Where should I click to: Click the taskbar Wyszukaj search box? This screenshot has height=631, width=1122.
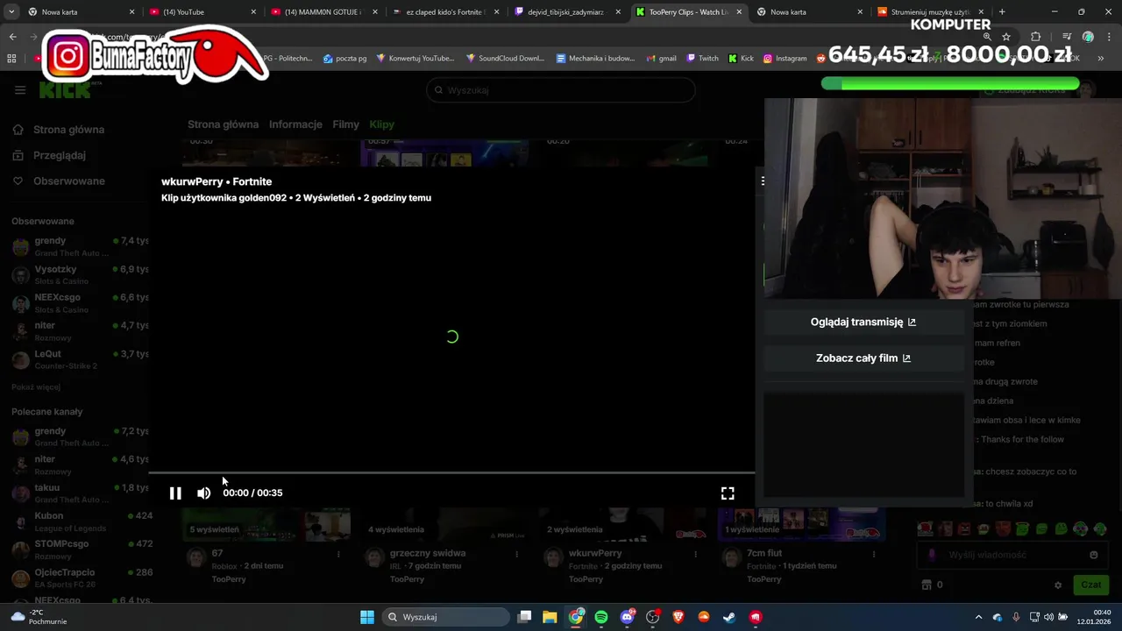click(447, 617)
